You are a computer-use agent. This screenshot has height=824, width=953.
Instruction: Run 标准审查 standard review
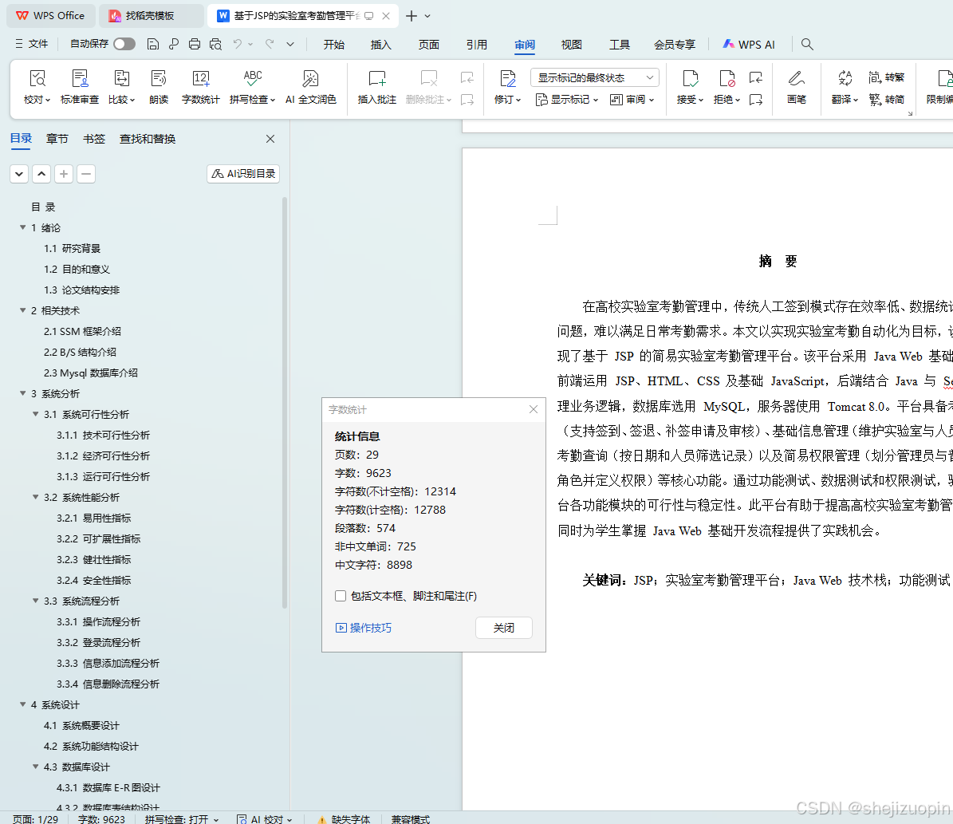(x=80, y=86)
